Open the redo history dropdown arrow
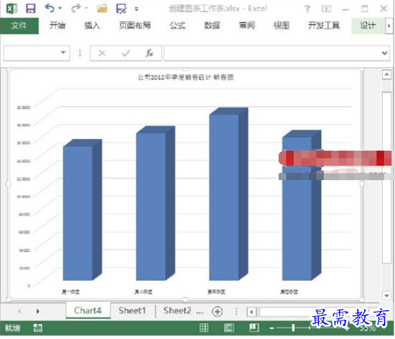Viewport: 395px width, 339px height. [x=86, y=8]
